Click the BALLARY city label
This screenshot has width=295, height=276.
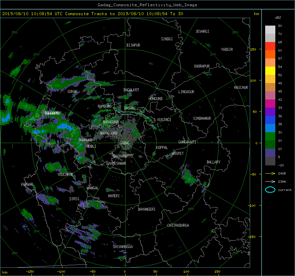click(x=213, y=162)
